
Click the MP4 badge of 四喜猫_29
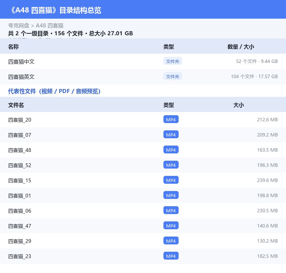[x=171, y=241]
